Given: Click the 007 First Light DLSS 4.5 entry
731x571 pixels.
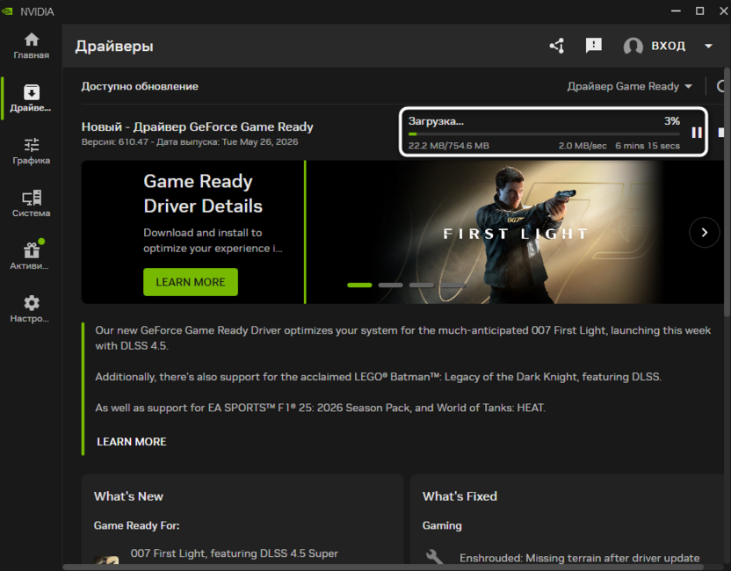Looking at the screenshot, I should click(235, 553).
